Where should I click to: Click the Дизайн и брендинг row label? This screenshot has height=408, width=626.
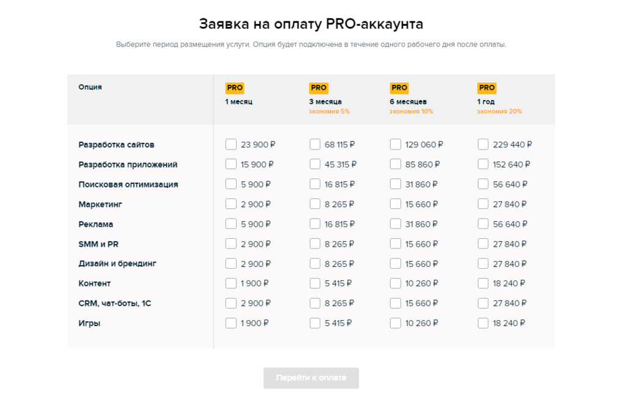coord(117,264)
